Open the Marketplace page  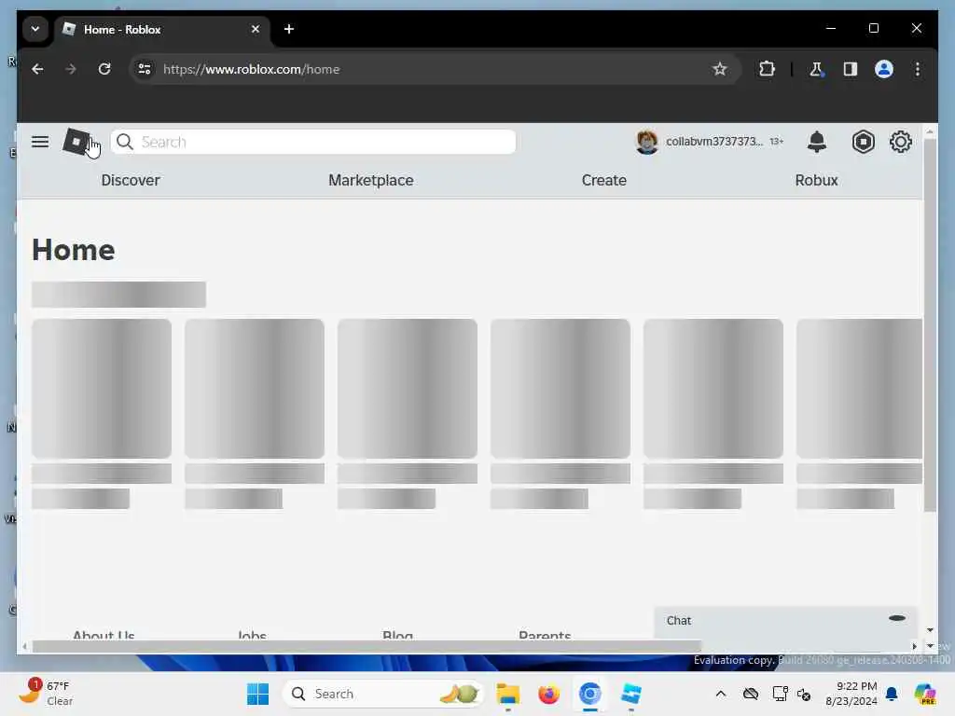[x=371, y=180]
